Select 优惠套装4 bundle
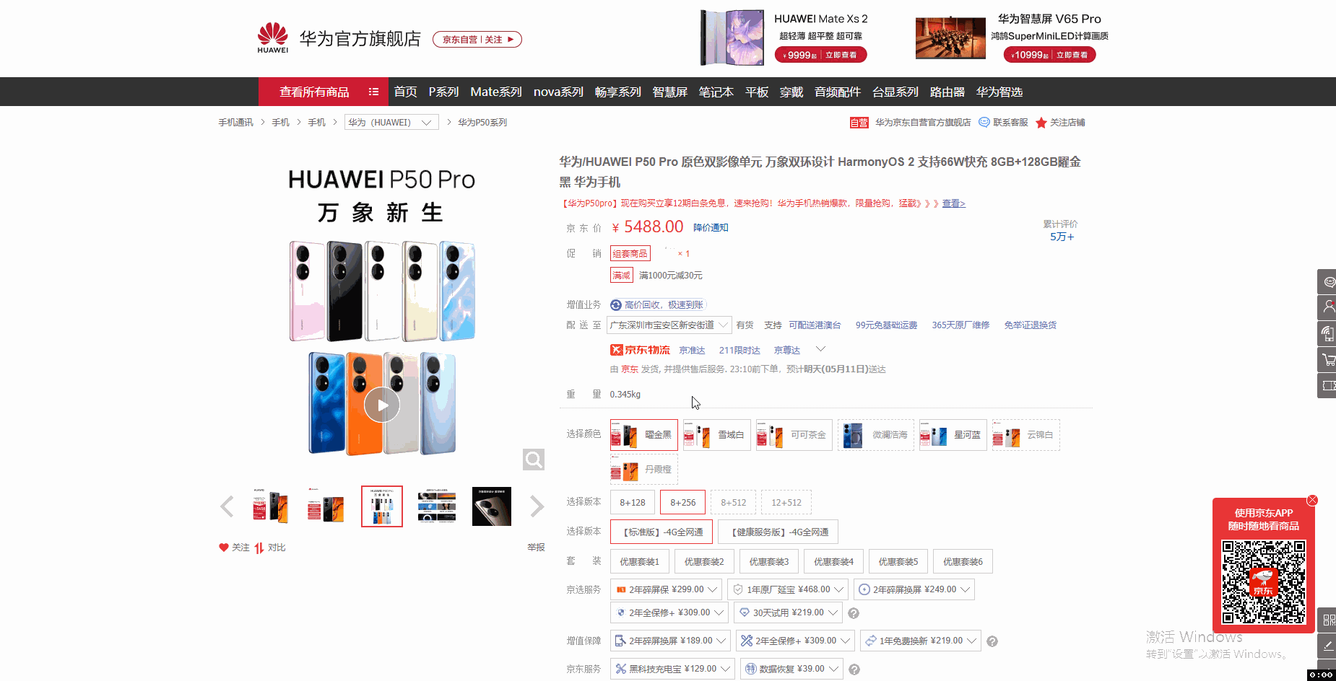1336x681 pixels. [834, 562]
